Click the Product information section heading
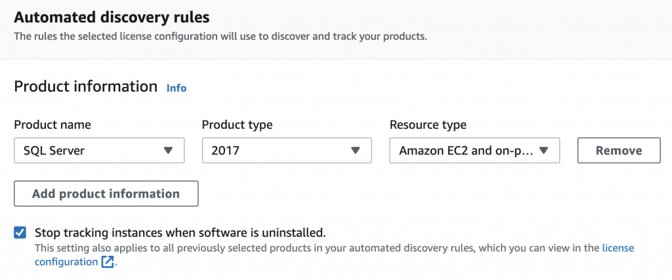The image size is (672, 280). point(86,87)
